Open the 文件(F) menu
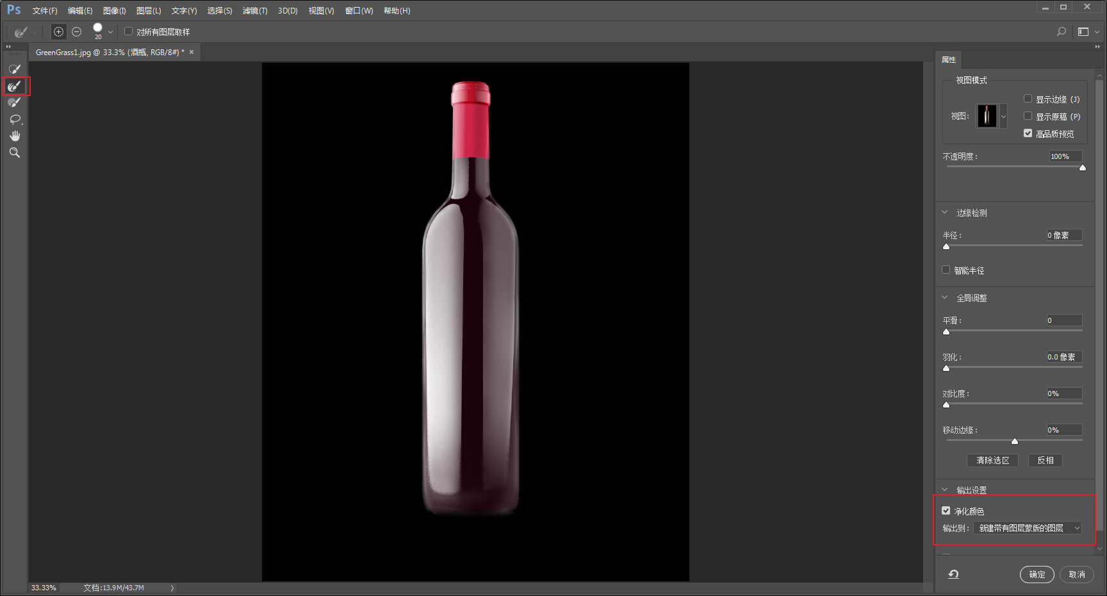The height and width of the screenshot is (596, 1107). pos(45,11)
